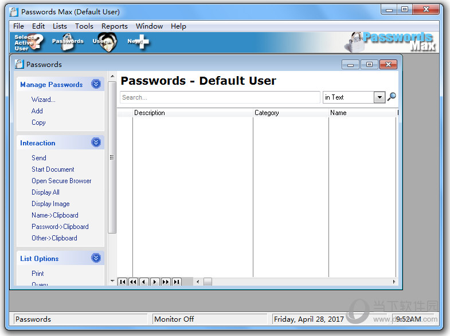Collapse the Manage Passwords section

tap(96, 84)
